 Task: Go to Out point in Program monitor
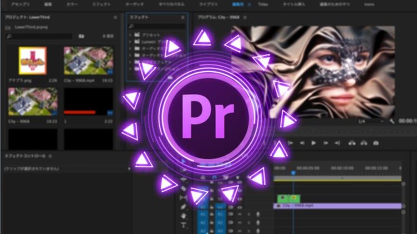pyautogui.click(x=337, y=143)
